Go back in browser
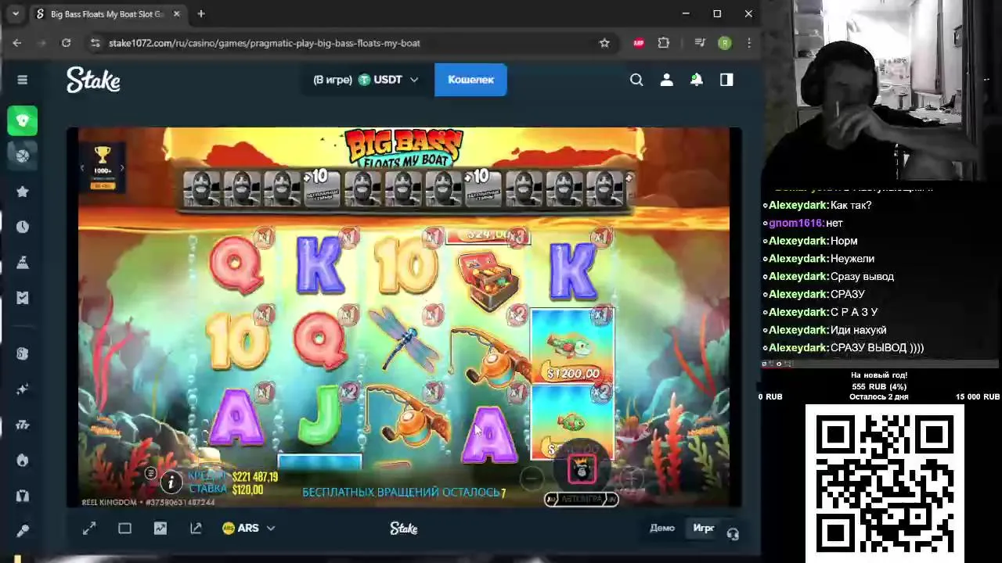The width and height of the screenshot is (1002, 563). tap(17, 43)
